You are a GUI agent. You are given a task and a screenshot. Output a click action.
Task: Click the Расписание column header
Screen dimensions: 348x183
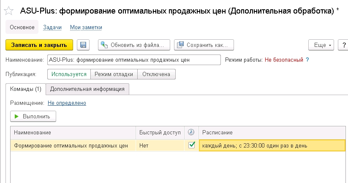point(272,133)
